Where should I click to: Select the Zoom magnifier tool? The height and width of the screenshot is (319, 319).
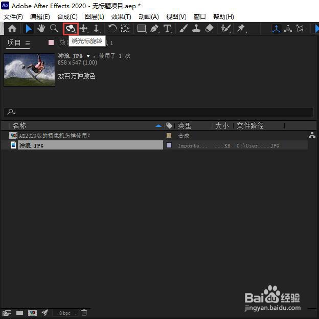point(54,29)
